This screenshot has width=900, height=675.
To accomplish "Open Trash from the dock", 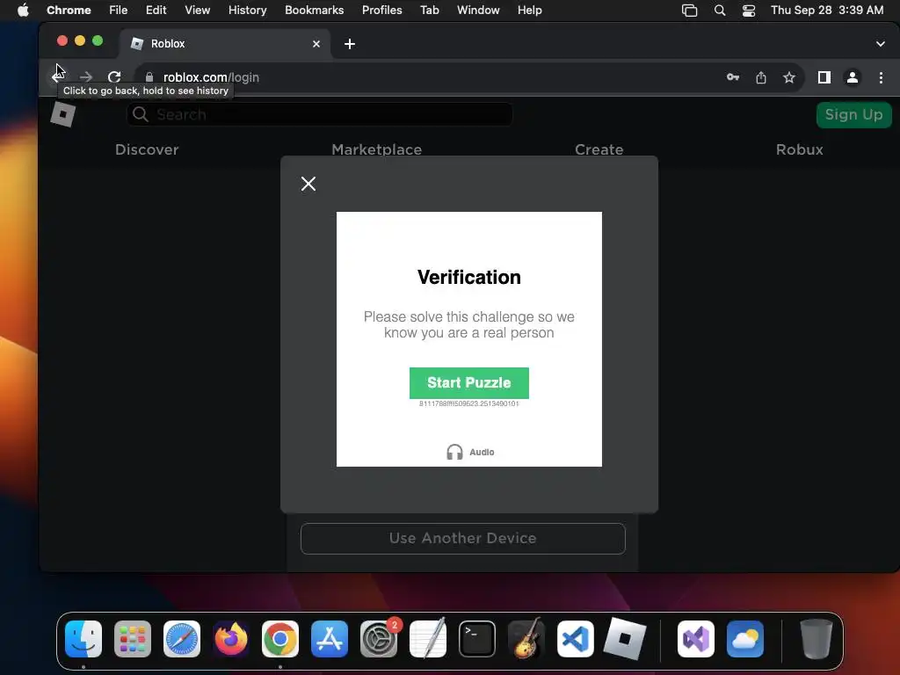I will point(816,638).
